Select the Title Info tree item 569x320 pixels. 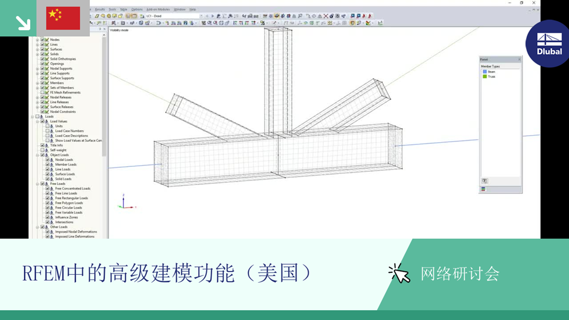[56, 145]
